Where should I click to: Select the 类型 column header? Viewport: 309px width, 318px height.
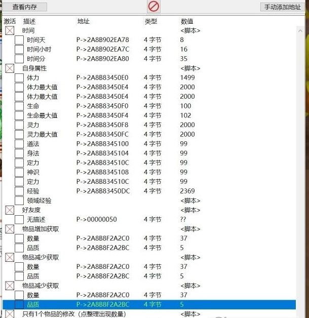(x=151, y=21)
